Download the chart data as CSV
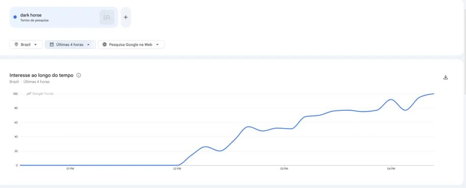The image size is (466, 188). pos(446,77)
